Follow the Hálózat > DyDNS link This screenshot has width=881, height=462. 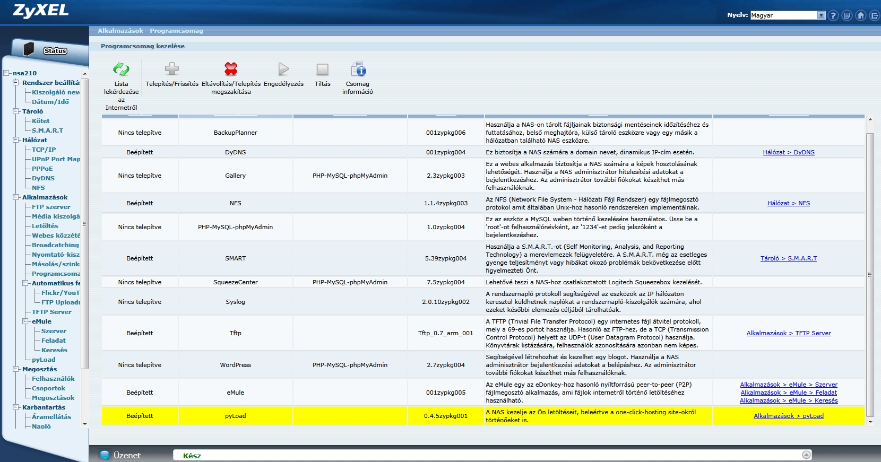click(789, 152)
